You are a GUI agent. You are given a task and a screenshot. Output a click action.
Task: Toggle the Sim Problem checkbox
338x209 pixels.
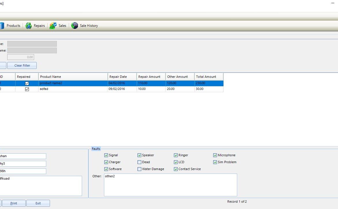point(215,162)
